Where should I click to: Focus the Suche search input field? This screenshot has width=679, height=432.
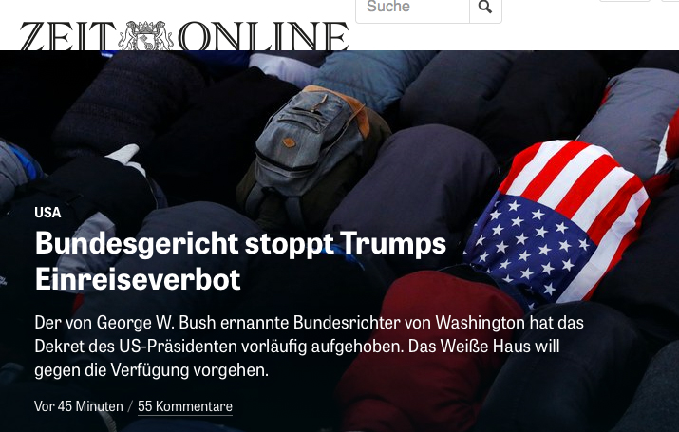tap(413, 8)
